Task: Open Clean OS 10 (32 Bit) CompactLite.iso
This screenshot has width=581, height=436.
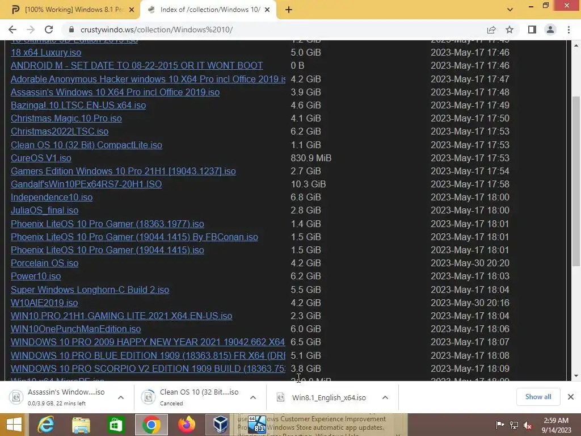Action: pos(86,145)
